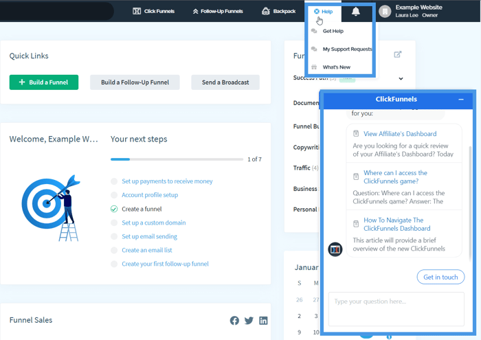Share Funnel Sales on Facebook
481x340 pixels.
click(234, 320)
